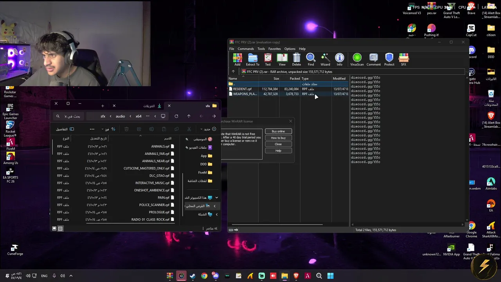Viewport: 501px width, 282px height.
Task: Open the DDD folder in Explorer sidebar
Action: [206, 164]
